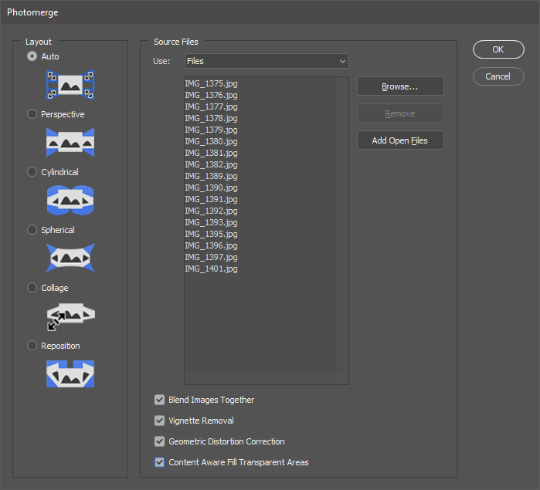Click the Reposition layout preview icon

(70, 373)
